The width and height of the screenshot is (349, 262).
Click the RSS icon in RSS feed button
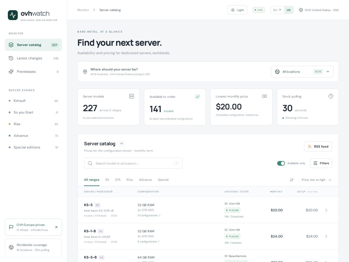click(x=310, y=146)
